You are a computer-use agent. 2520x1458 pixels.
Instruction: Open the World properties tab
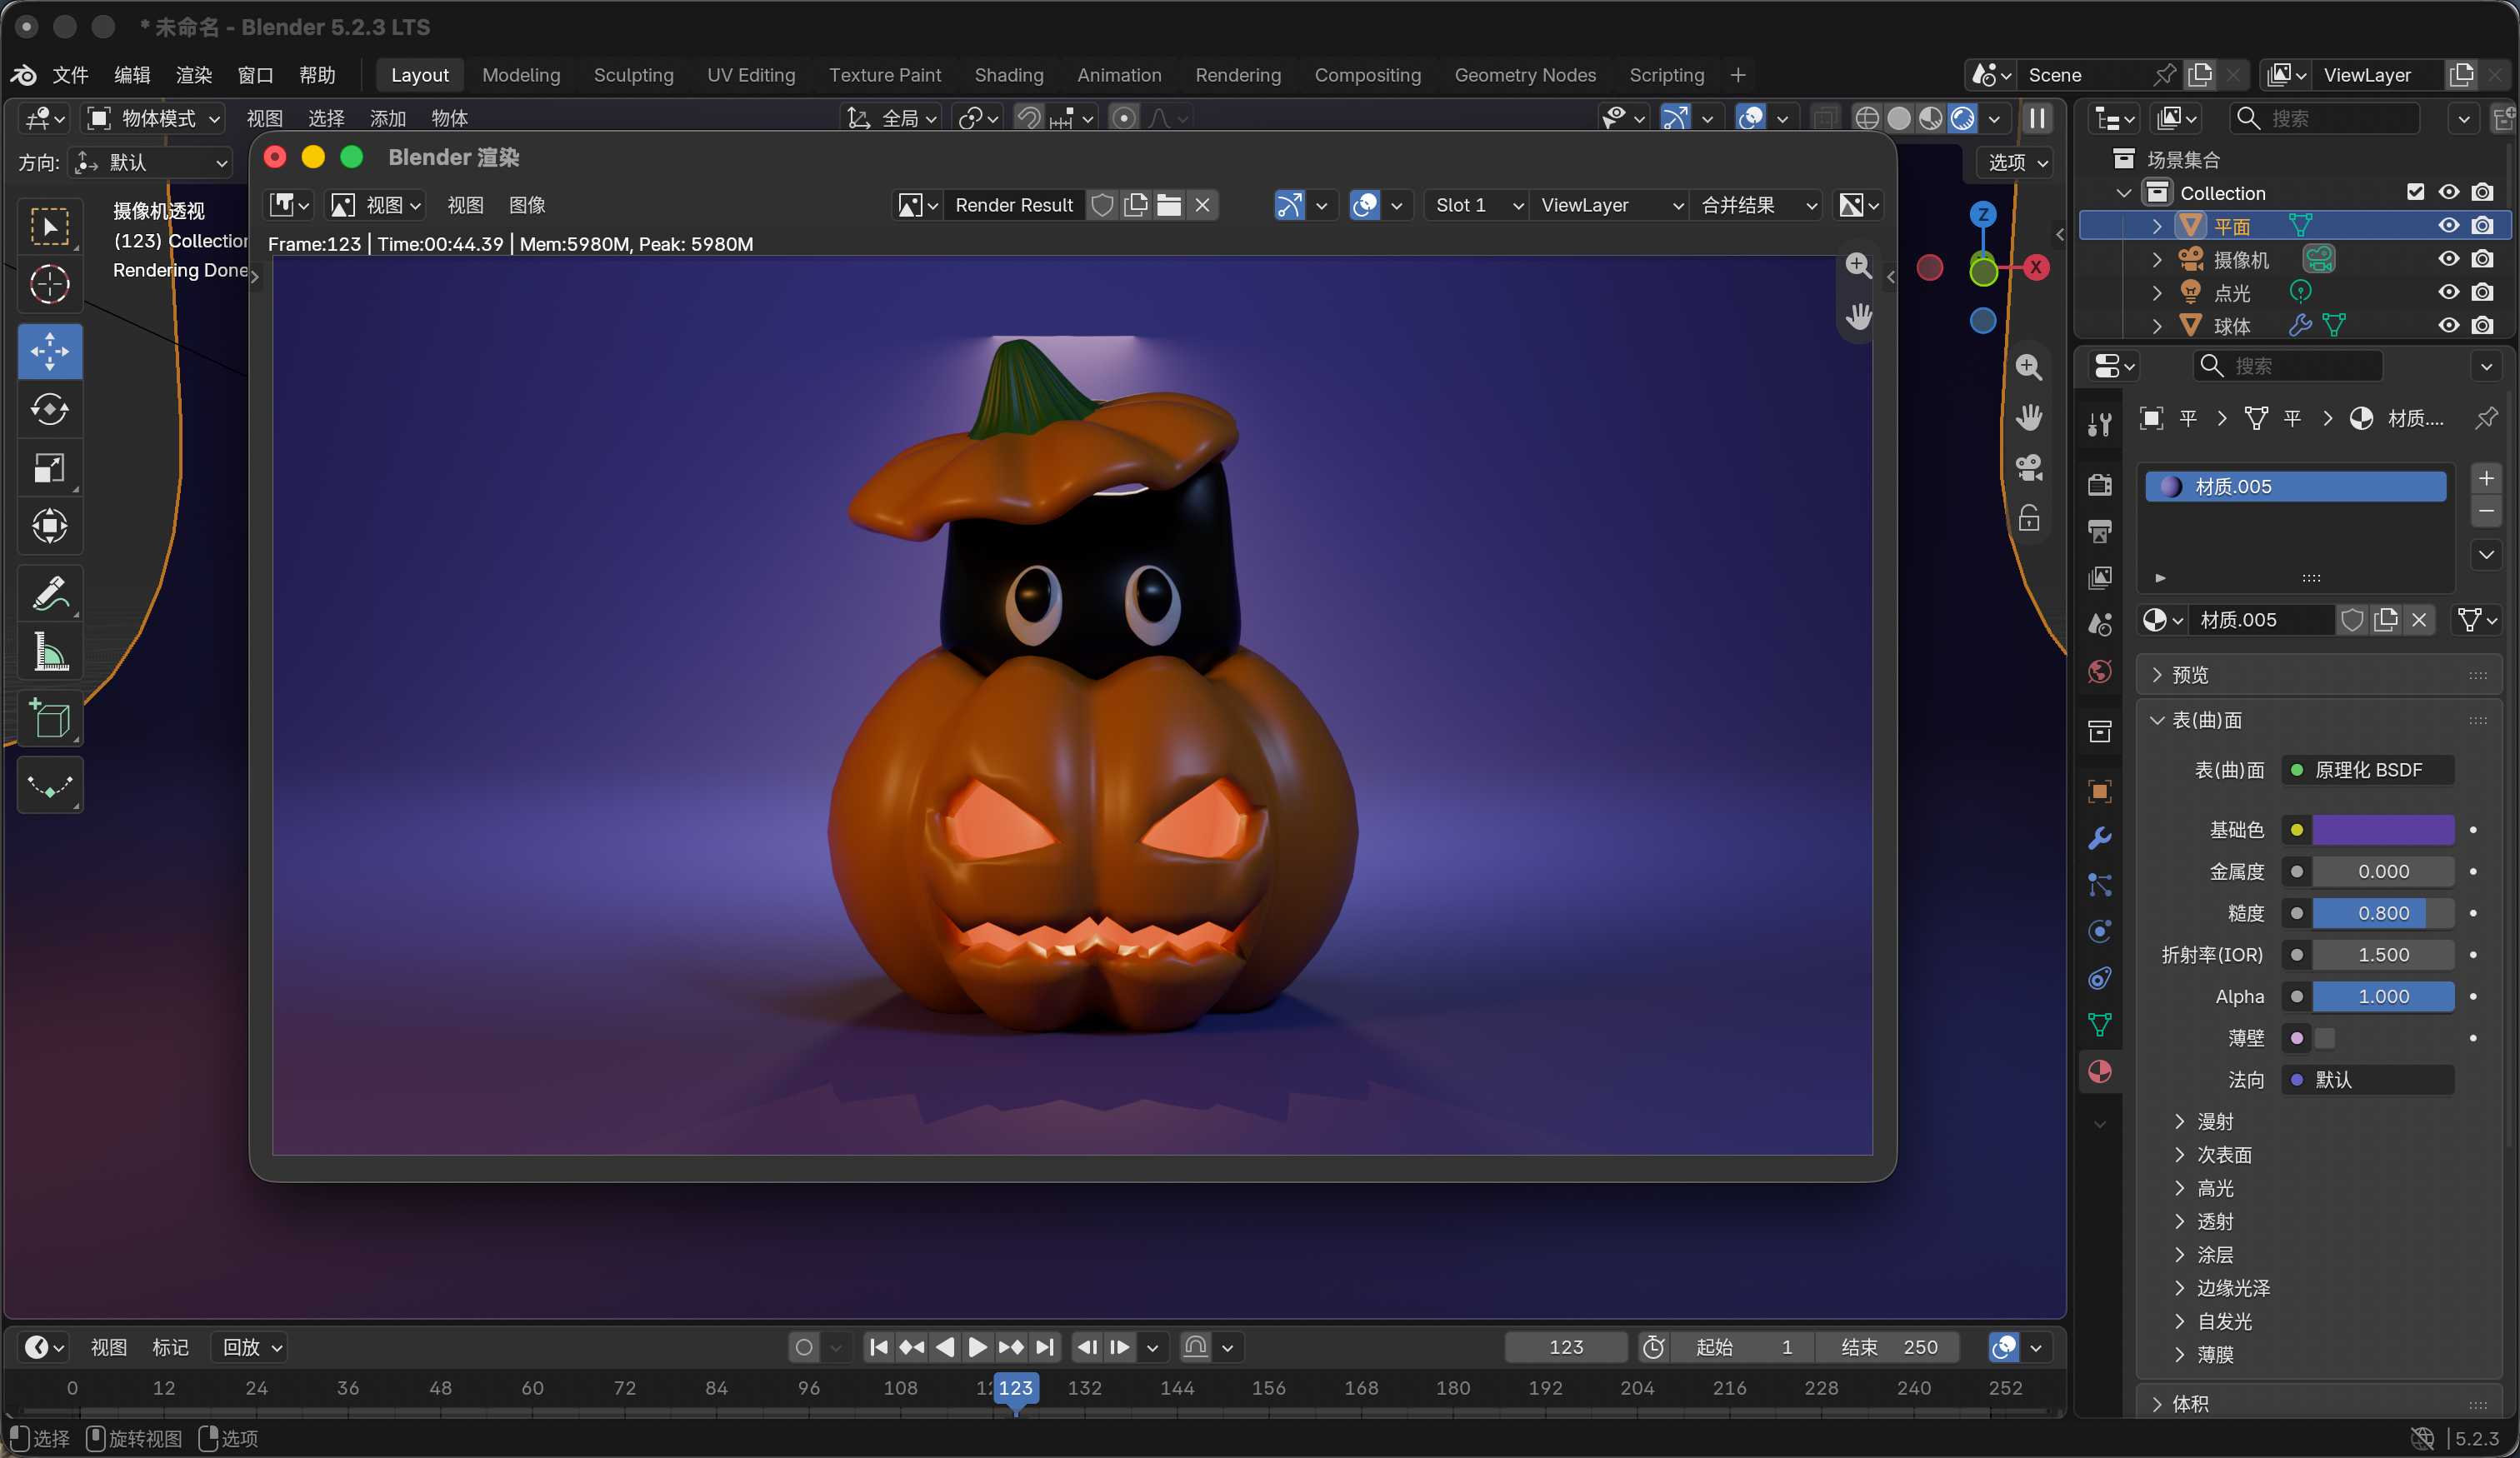[x=2099, y=671]
